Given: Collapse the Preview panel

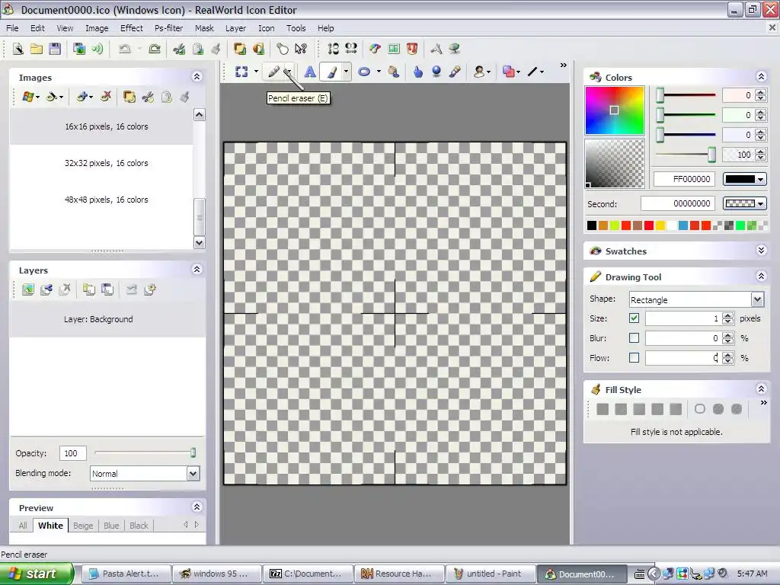Looking at the screenshot, I should 197,507.
